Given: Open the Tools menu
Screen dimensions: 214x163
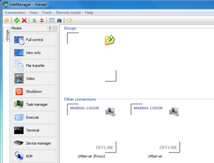Looking at the screenshot, I should 47,13.
